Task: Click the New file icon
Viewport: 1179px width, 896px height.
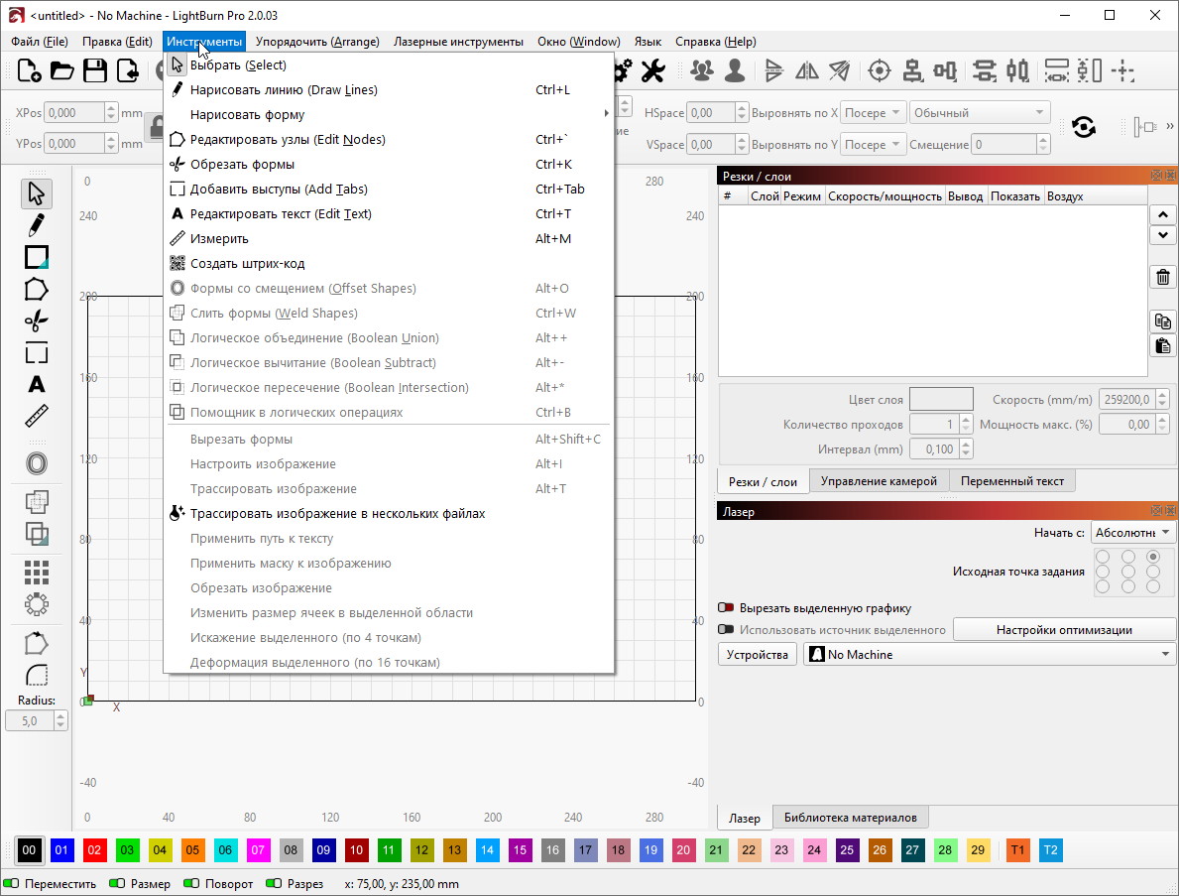Action: pos(29,70)
